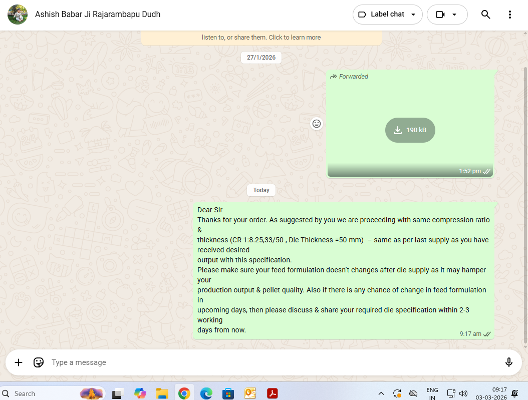Open the emoji and sticker picker
This screenshot has height=400, width=528.
tap(39, 362)
